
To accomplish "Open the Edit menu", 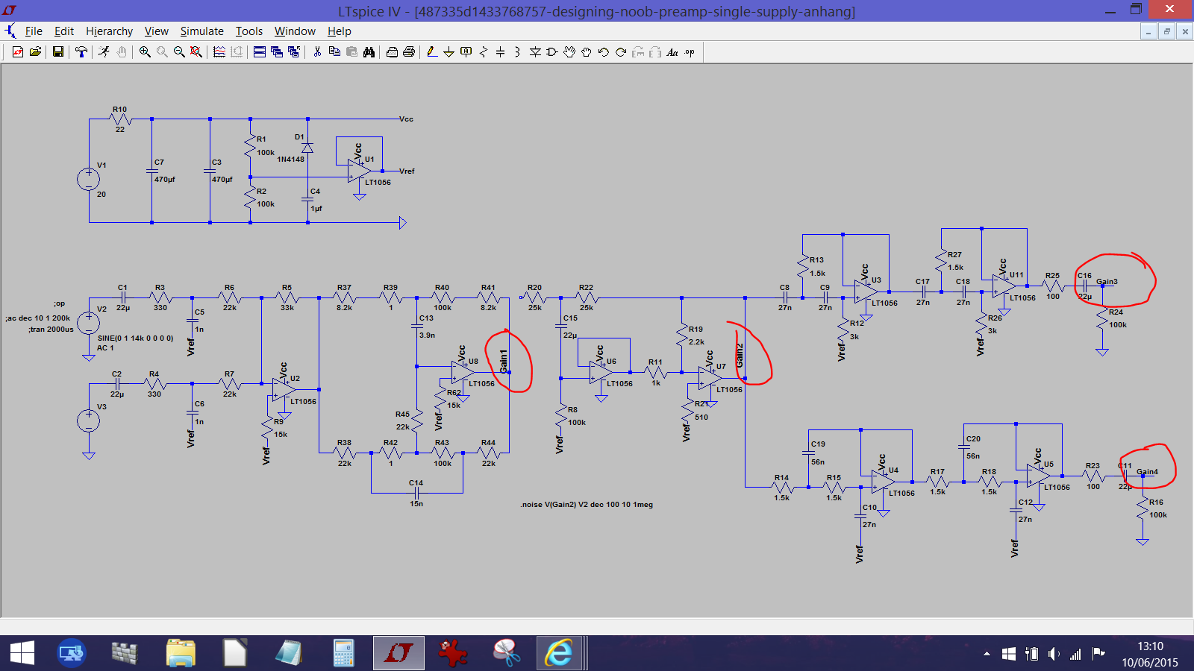I will click(64, 31).
